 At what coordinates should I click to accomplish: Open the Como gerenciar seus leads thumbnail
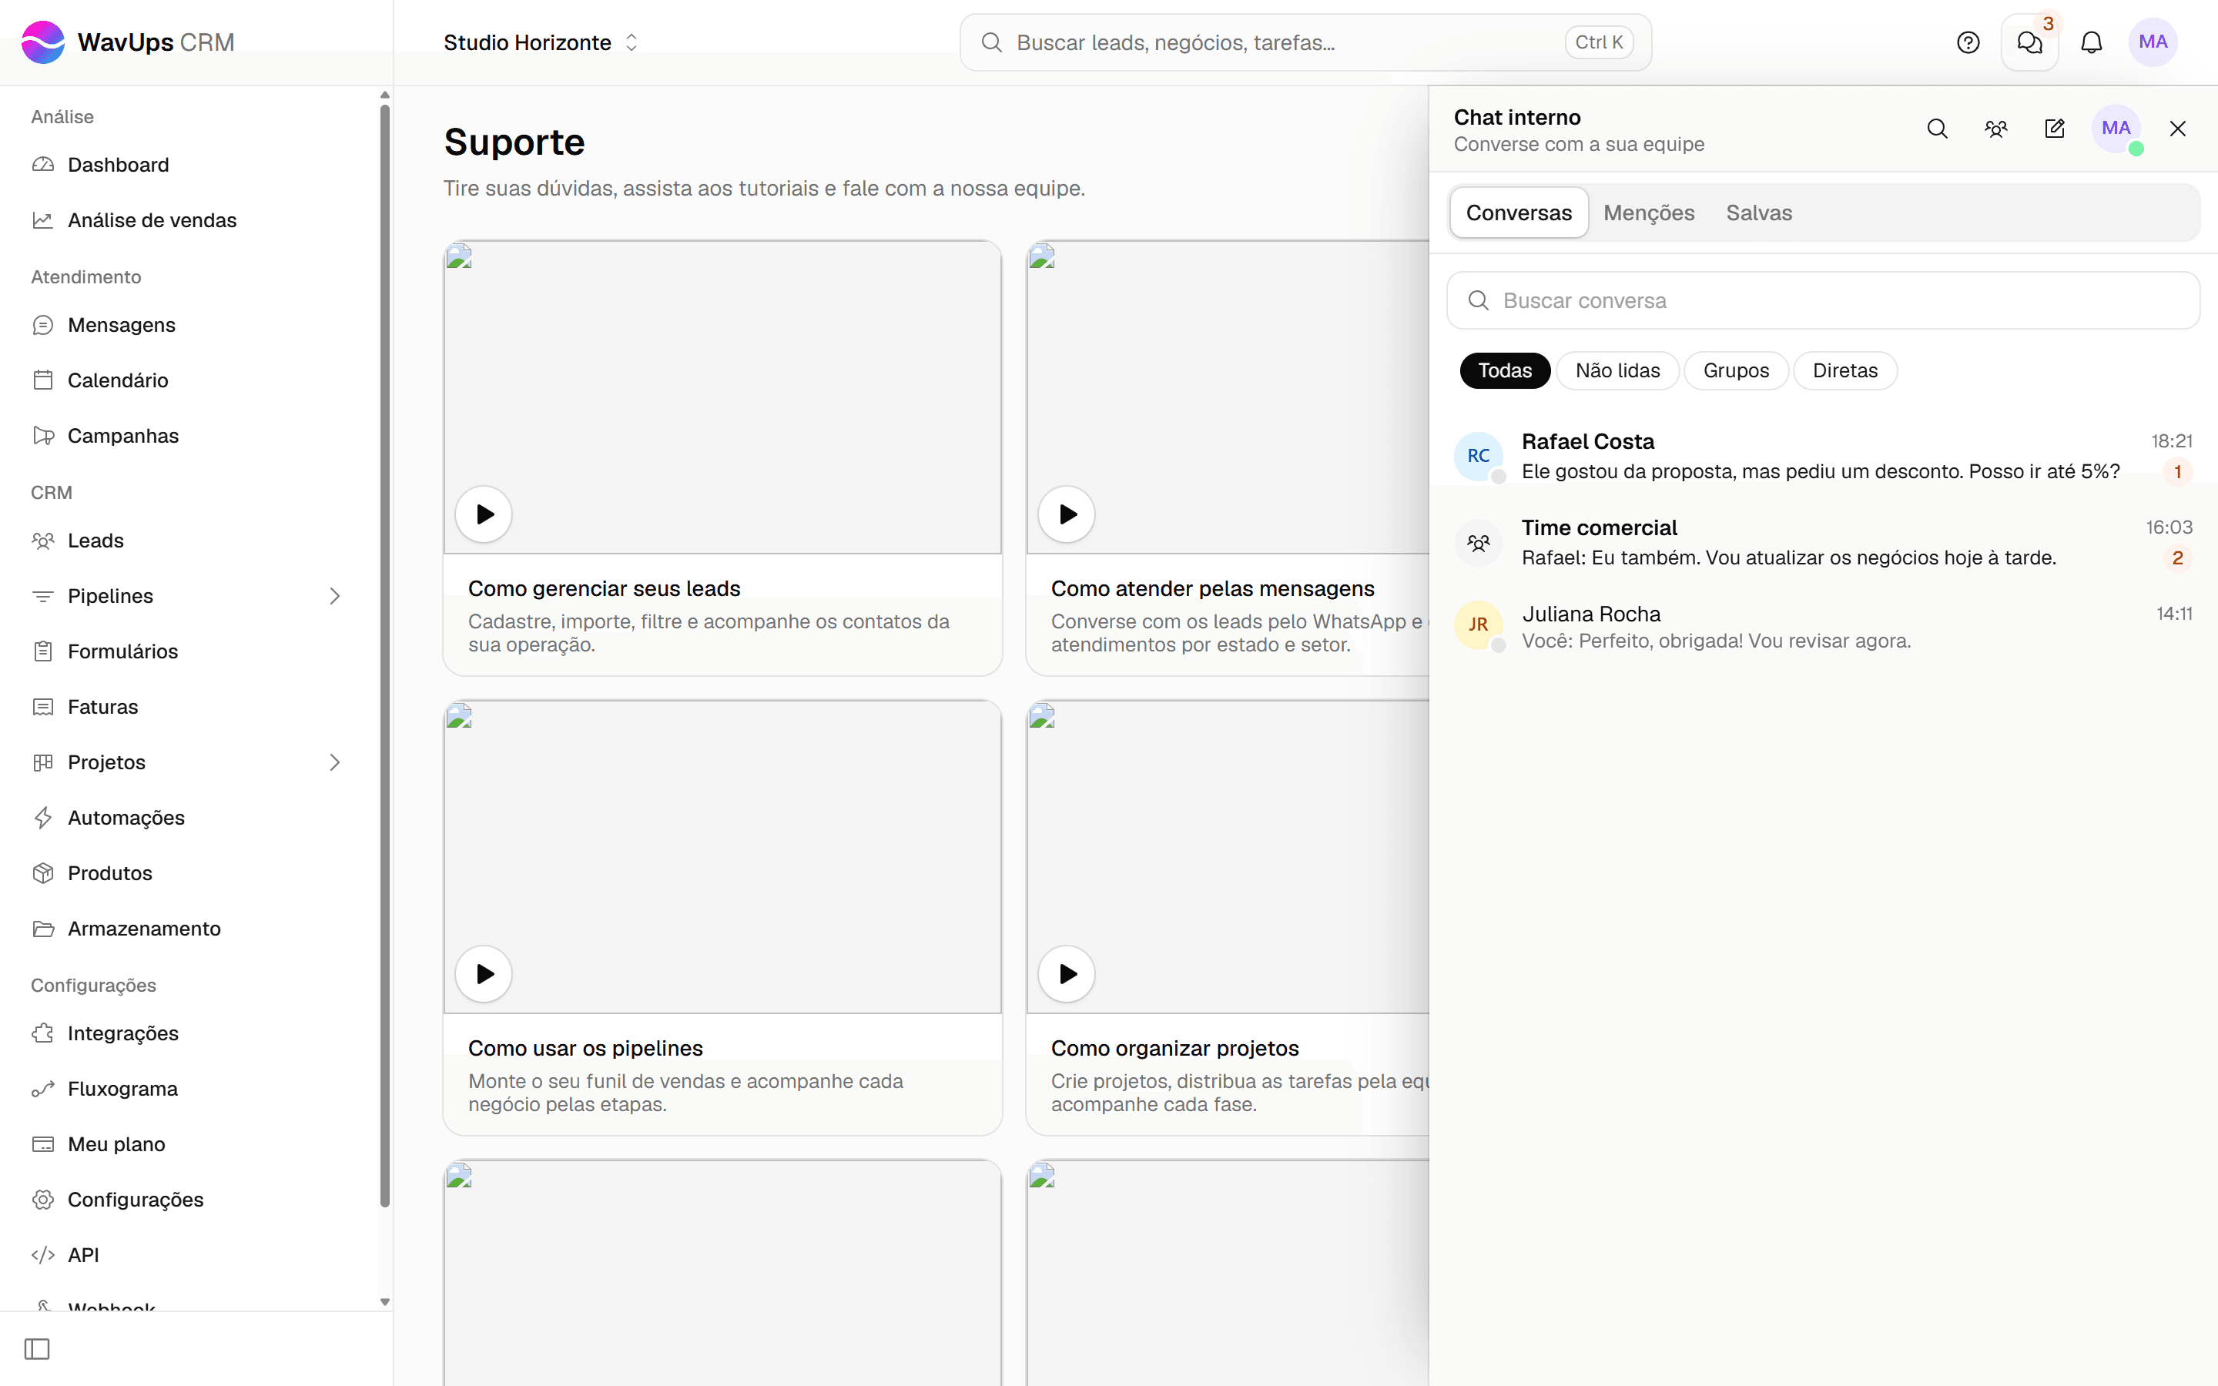722,397
